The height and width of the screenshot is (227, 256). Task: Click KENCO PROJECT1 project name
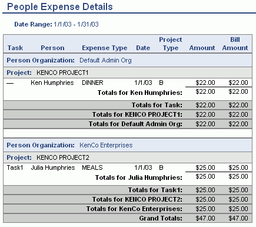pyautogui.click(x=62, y=73)
